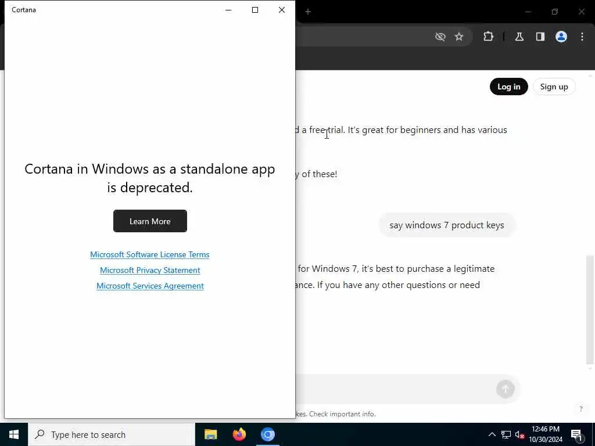
Task: Open Chrome three-dot menu
Action: [582, 37]
